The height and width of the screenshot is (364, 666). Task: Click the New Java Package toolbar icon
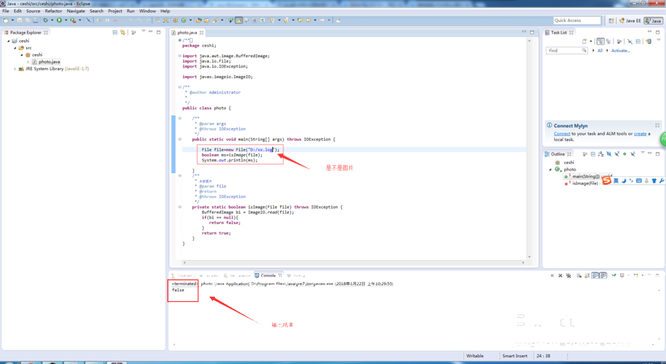175,20
